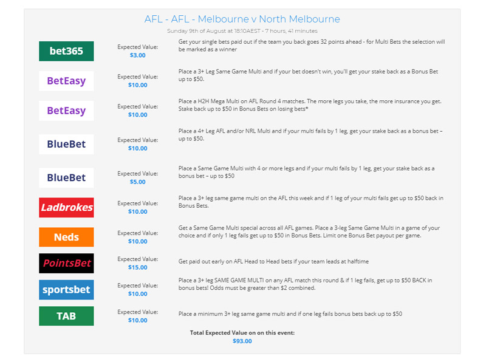This screenshot has height=359, width=486.
Task: Click the $3.00 expected value for bet365
Action: [x=138, y=55]
